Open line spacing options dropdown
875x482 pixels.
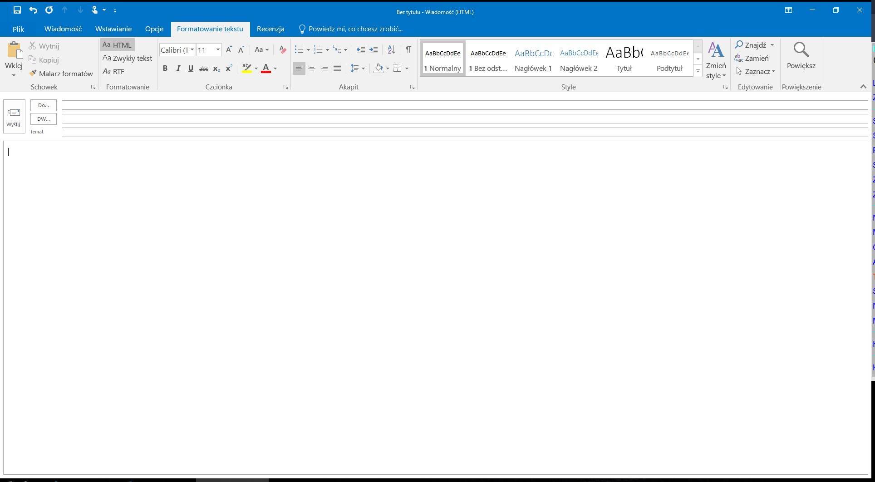pyautogui.click(x=358, y=69)
